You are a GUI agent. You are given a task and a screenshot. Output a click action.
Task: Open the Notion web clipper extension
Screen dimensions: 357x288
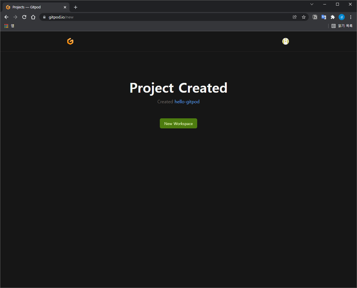[x=315, y=17]
